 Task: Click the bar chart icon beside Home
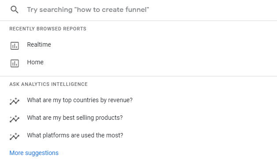pyautogui.click(x=15, y=63)
